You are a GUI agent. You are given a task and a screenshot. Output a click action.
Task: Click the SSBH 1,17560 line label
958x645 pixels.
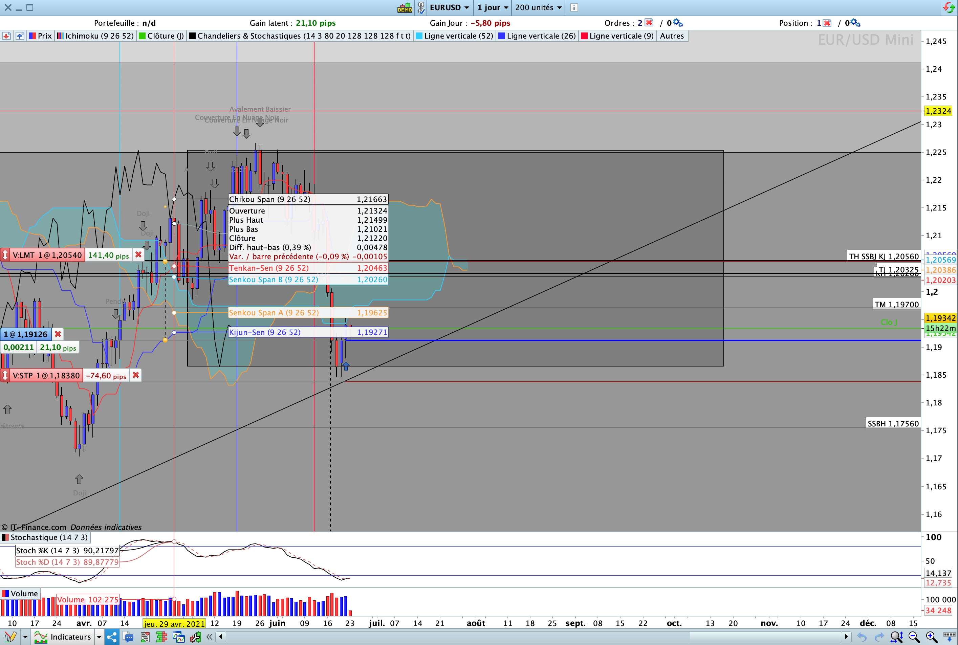click(x=893, y=424)
